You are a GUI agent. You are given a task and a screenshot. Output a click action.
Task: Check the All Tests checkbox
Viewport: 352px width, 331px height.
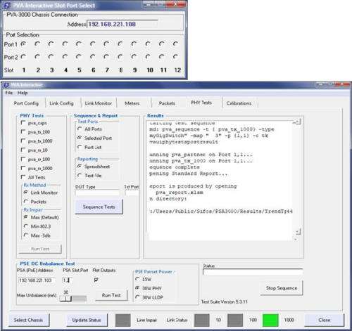[23, 177]
